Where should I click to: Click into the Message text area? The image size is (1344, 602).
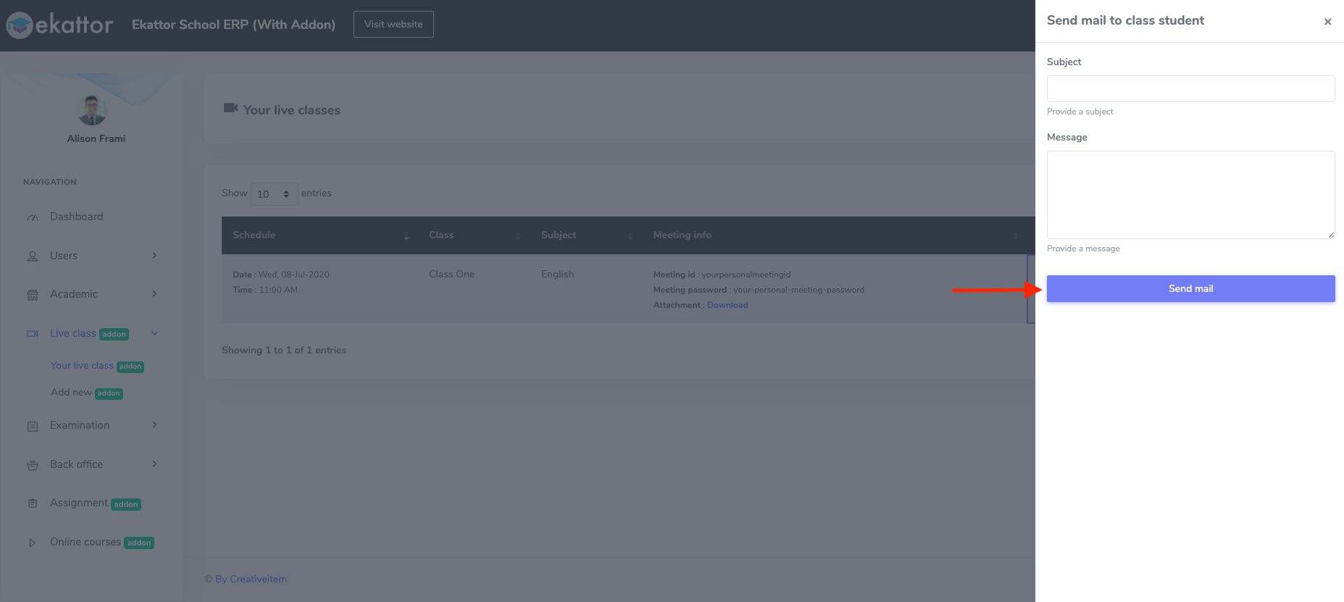(1190, 195)
